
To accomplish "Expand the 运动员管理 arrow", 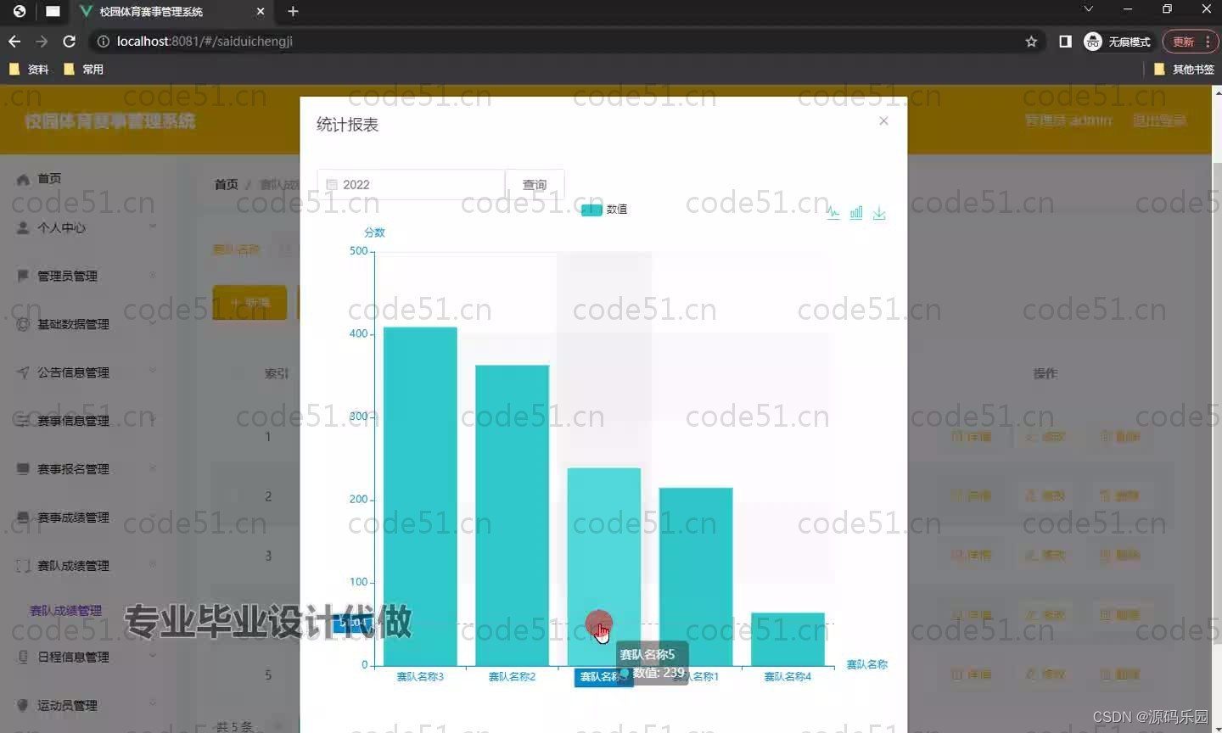I will click(153, 703).
